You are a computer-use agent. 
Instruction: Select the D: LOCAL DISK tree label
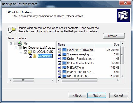click(43, 52)
